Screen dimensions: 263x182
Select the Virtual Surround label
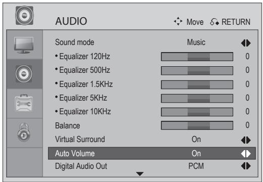click(x=80, y=140)
